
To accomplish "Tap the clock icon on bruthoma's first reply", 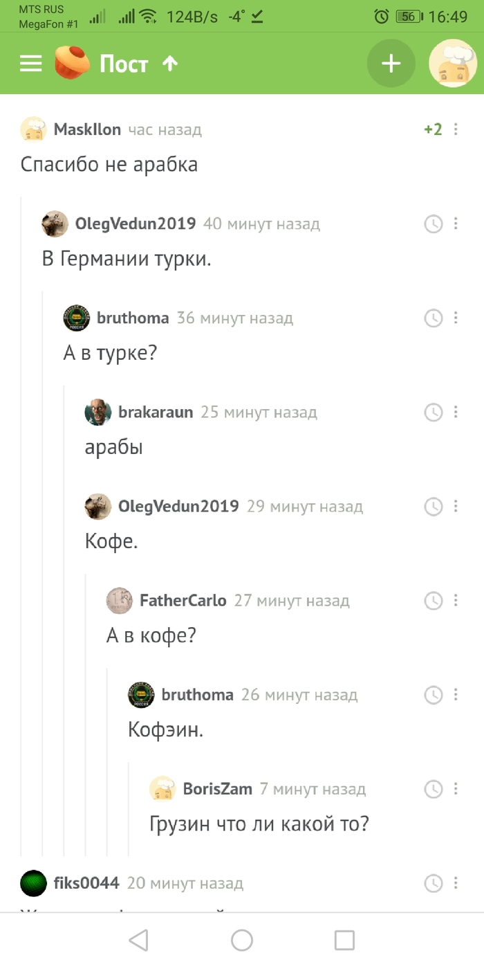I will 434,318.
